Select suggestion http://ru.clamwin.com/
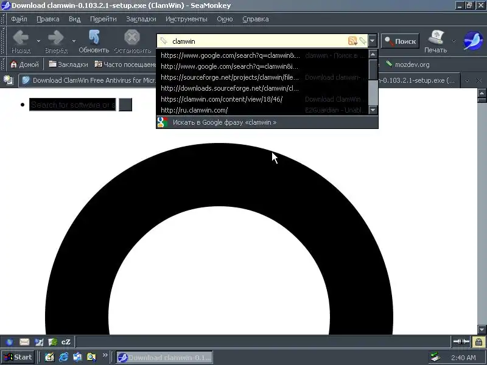Screen dimensions: 487x365 (262, 110)
